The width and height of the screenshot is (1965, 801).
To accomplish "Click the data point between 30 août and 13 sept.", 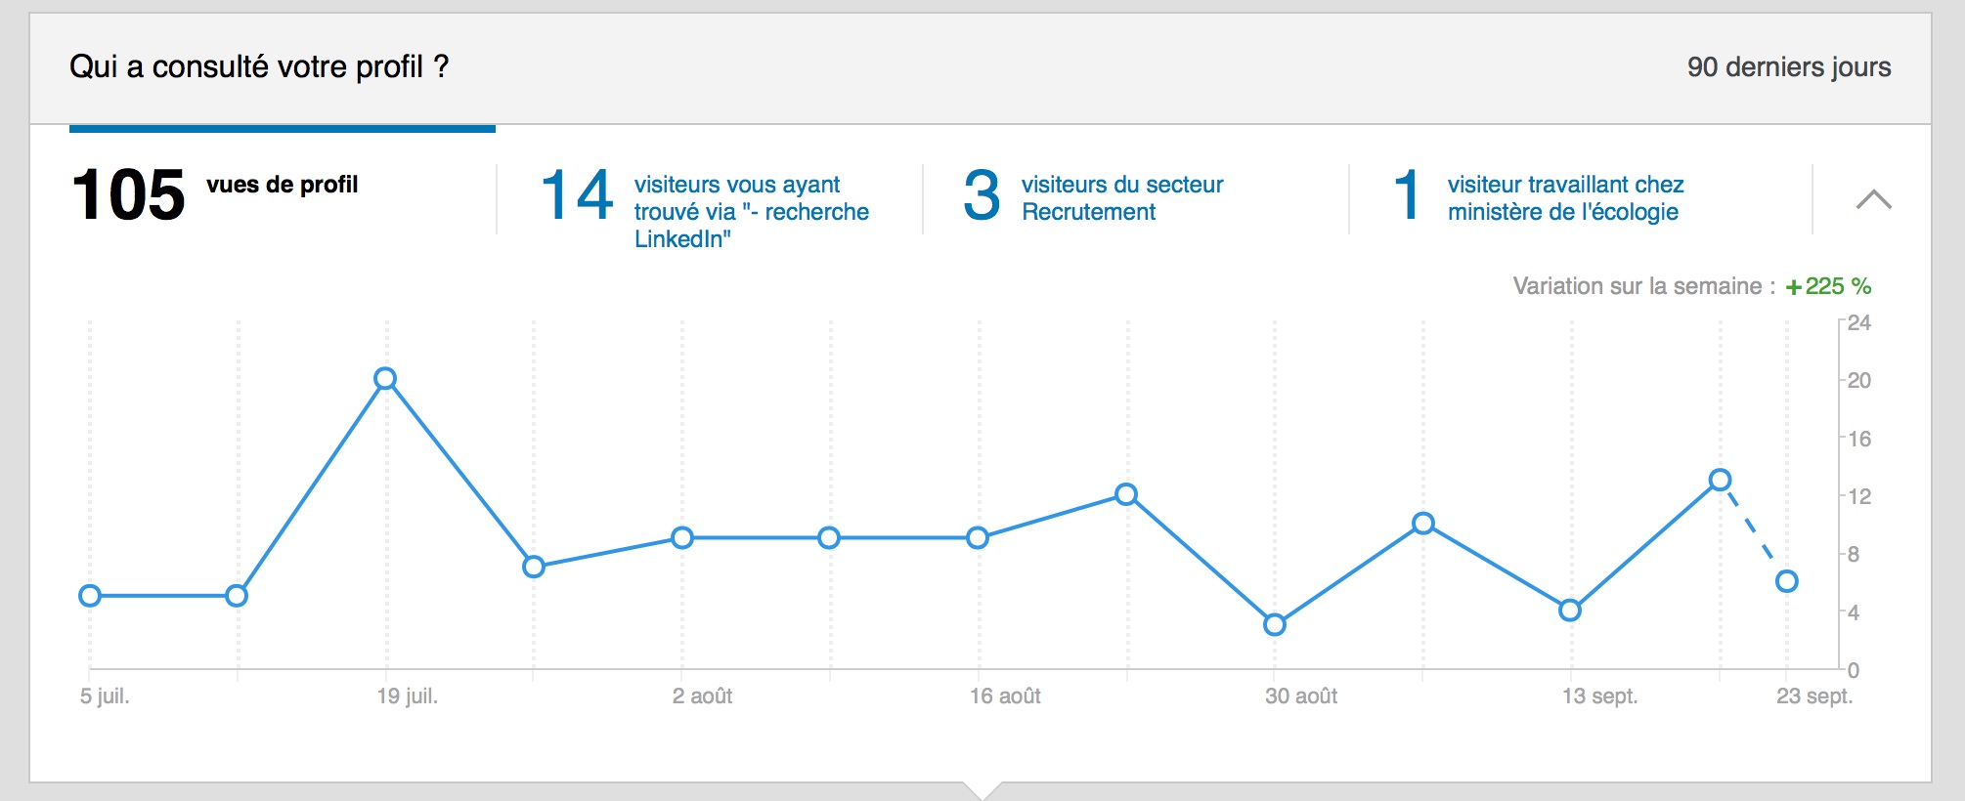I will point(1423,524).
